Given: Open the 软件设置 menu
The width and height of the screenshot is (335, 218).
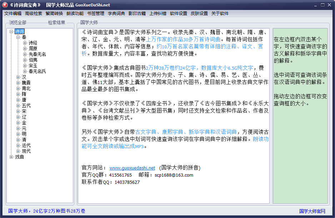Looking at the screenshot, I should point(179,14).
